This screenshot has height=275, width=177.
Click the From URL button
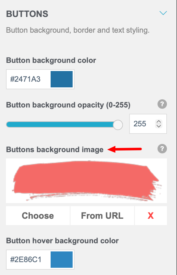coord(102,216)
